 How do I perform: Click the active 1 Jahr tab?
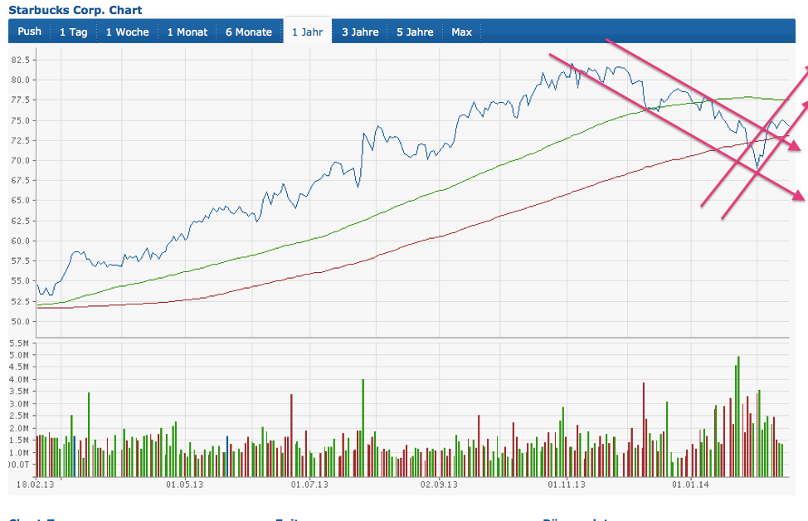point(307,32)
